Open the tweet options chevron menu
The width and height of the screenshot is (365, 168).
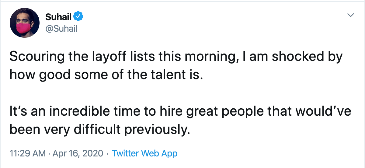pyautogui.click(x=351, y=15)
